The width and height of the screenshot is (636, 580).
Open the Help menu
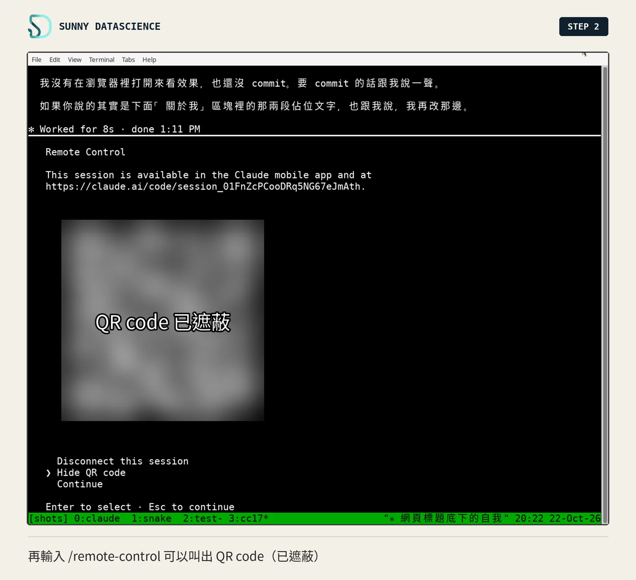pos(149,60)
